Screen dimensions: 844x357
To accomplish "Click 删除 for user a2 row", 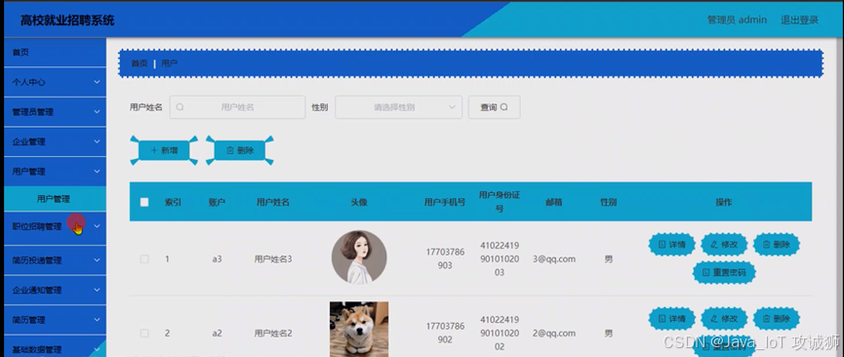I will click(x=776, y=319).
